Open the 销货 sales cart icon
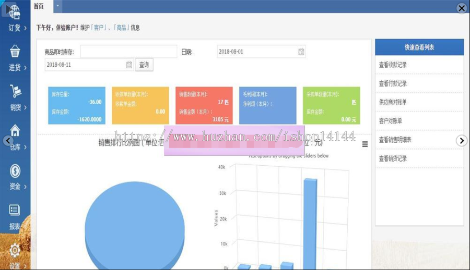The height and width of the screenshot is (270, 470). (15, 91)
